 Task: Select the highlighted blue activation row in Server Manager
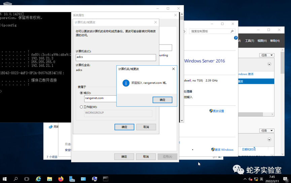coord(256,81)
